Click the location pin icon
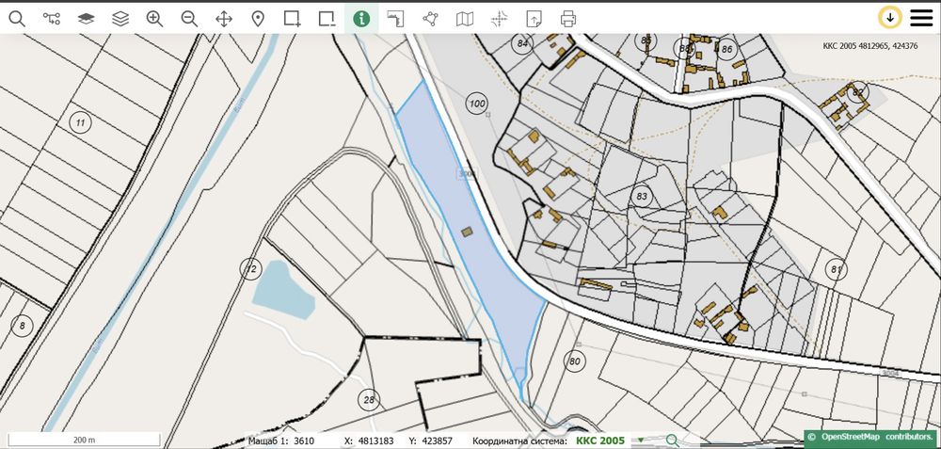 click(258, 19)
